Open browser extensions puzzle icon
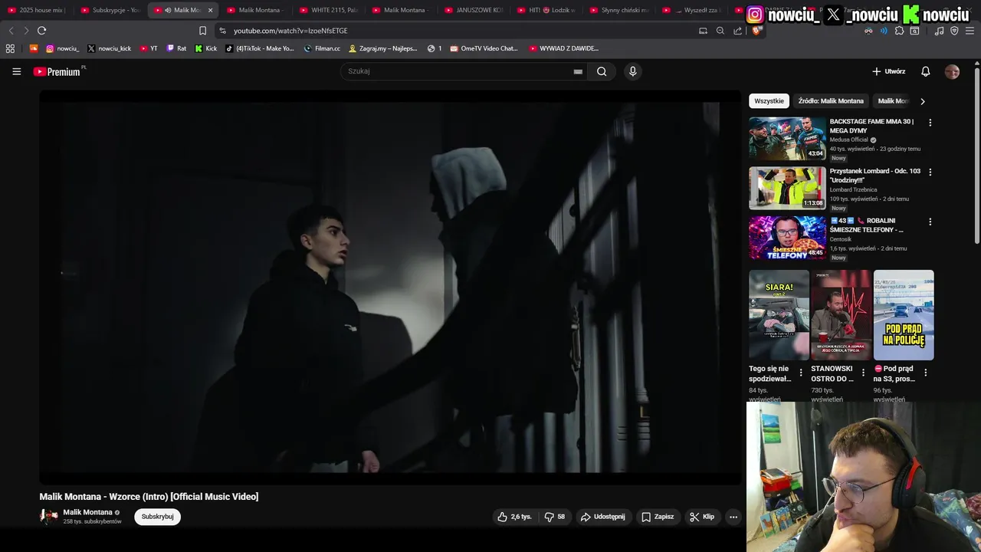Screen dimensions: 981x552 [x=899, y=31]
